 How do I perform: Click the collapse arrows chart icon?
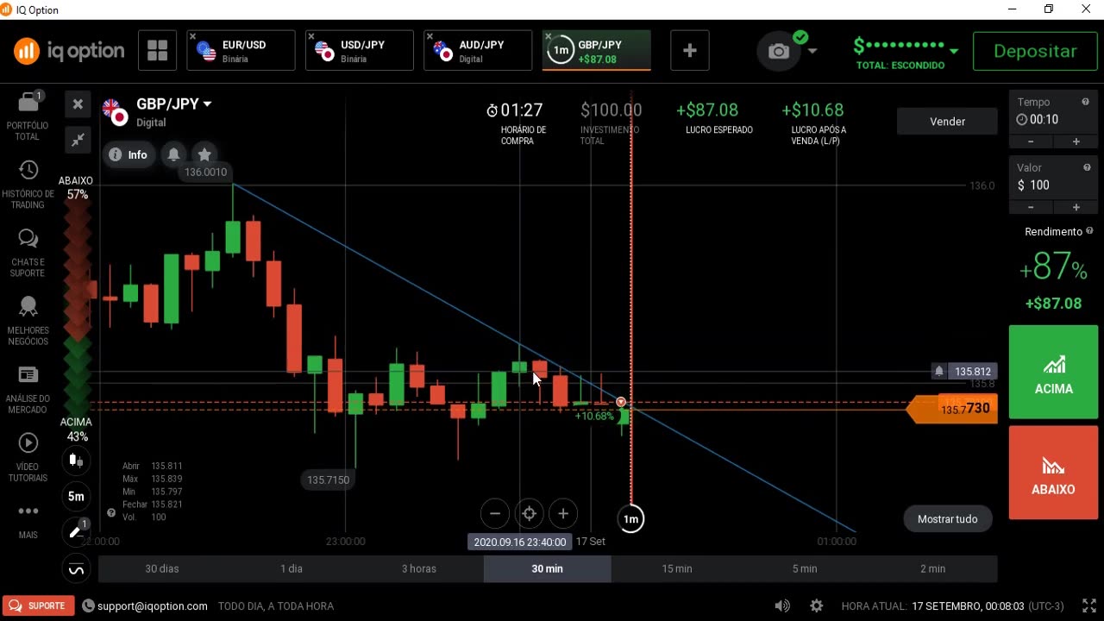tap(78, 139)
